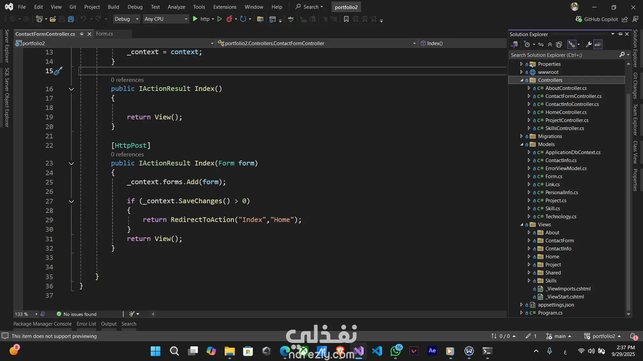
Task: Collapse the Controllers folder in Solution Explorer
Action: (521, 80)
